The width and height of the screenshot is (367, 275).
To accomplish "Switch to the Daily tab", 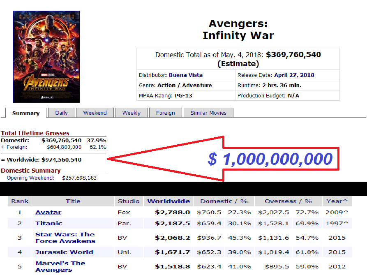I will pyautogui.click(x=61, y=113).
